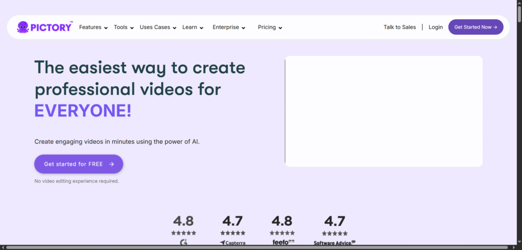The width and height of the screenshot is (522, 250).
Task: Expand the Uses Cases chevron
Action: [x=174, y=28]
